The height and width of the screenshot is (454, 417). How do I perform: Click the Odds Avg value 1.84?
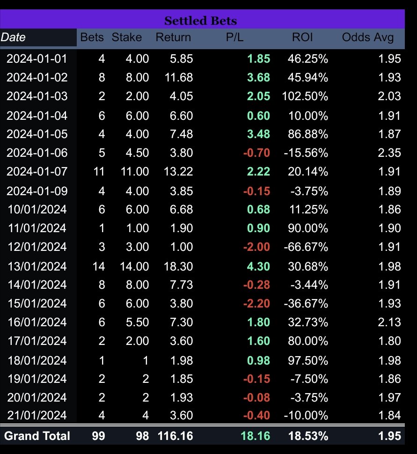pos(390,415)
